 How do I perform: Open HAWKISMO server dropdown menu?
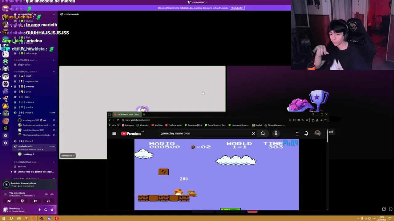(x=54, y=14)
